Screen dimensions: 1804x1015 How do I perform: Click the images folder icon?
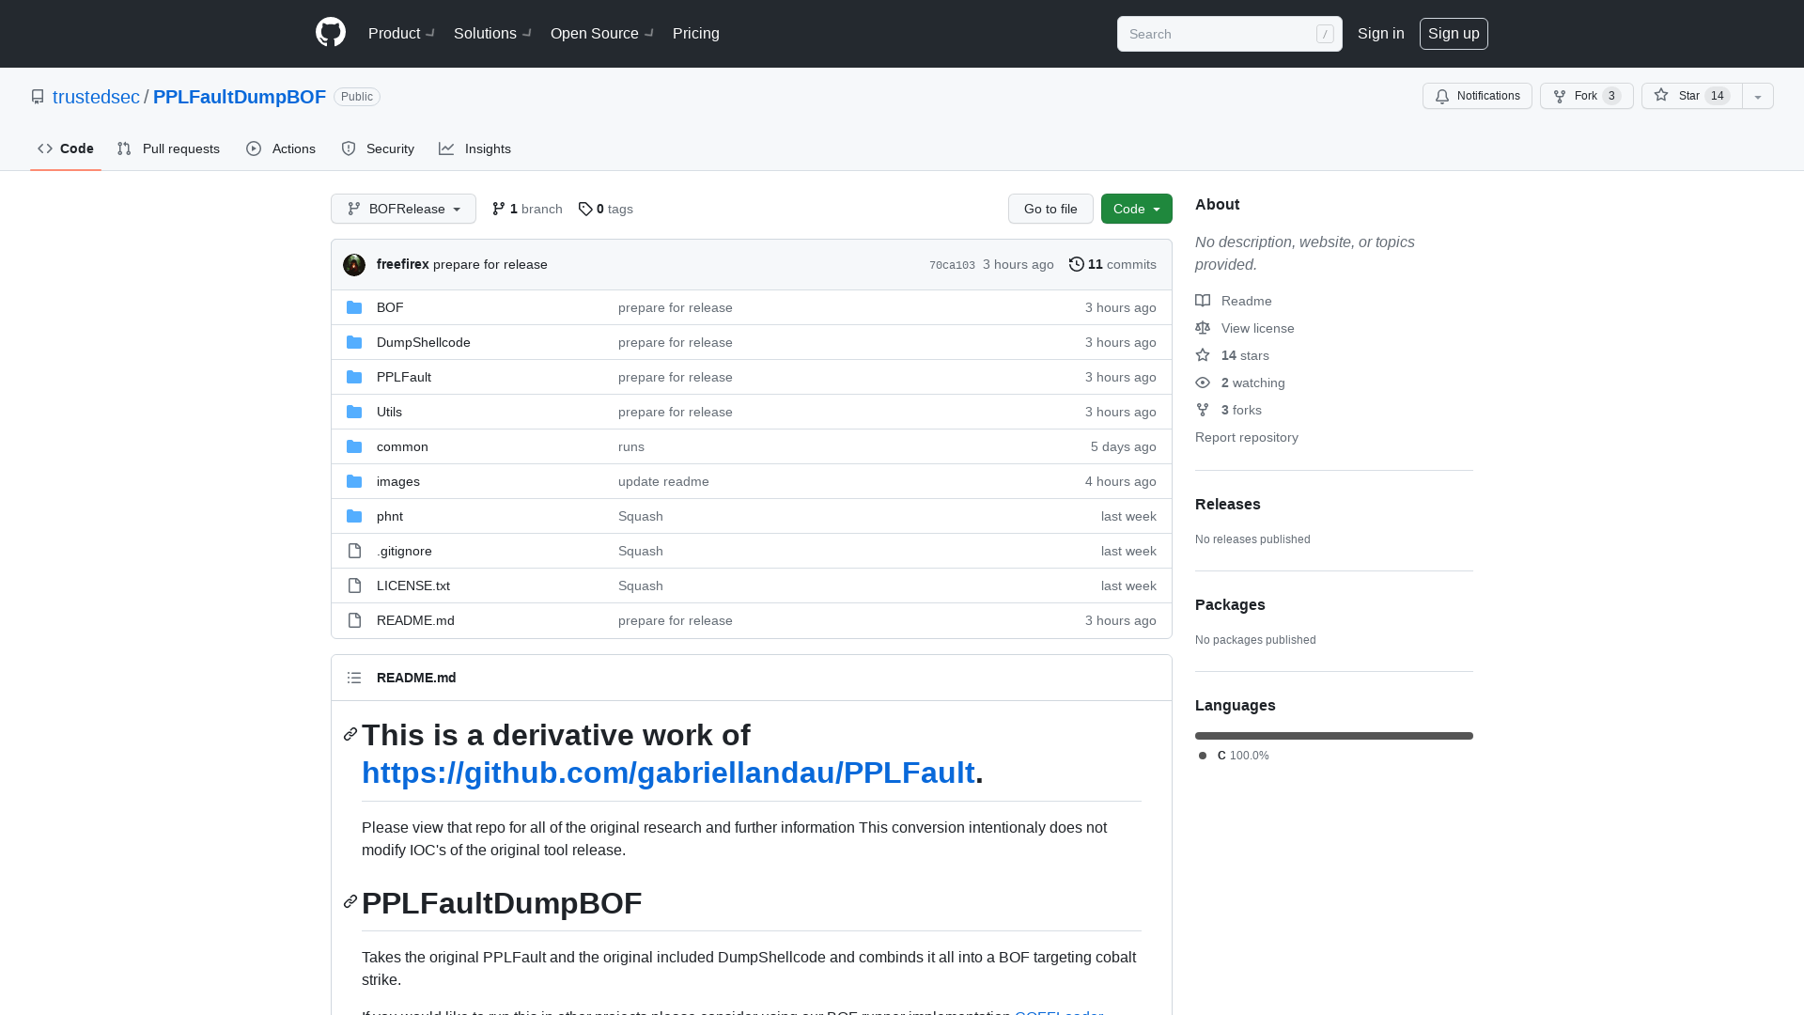pyautogui.click(x=354, y=481)
